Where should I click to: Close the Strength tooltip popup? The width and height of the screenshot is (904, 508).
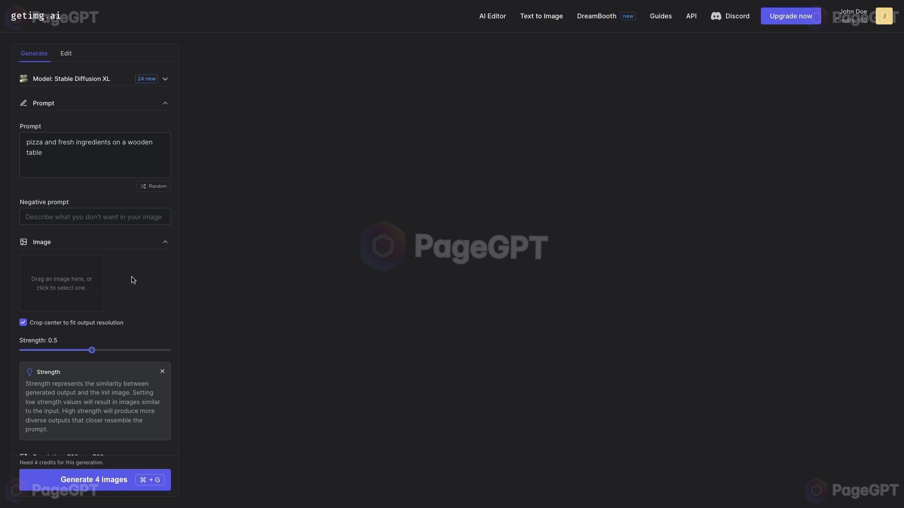(x=162, y=372)
